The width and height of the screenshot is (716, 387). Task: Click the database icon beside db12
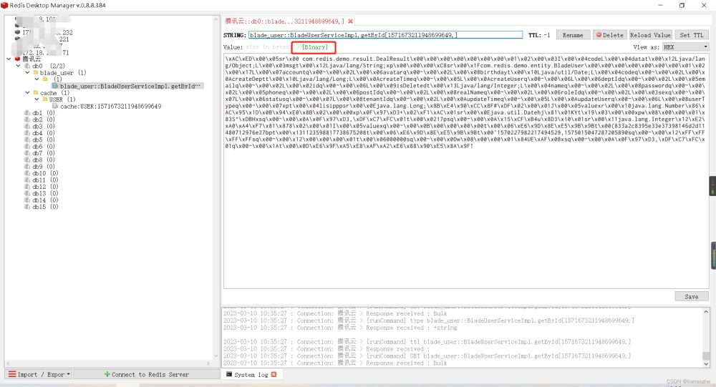pos(27,187)
